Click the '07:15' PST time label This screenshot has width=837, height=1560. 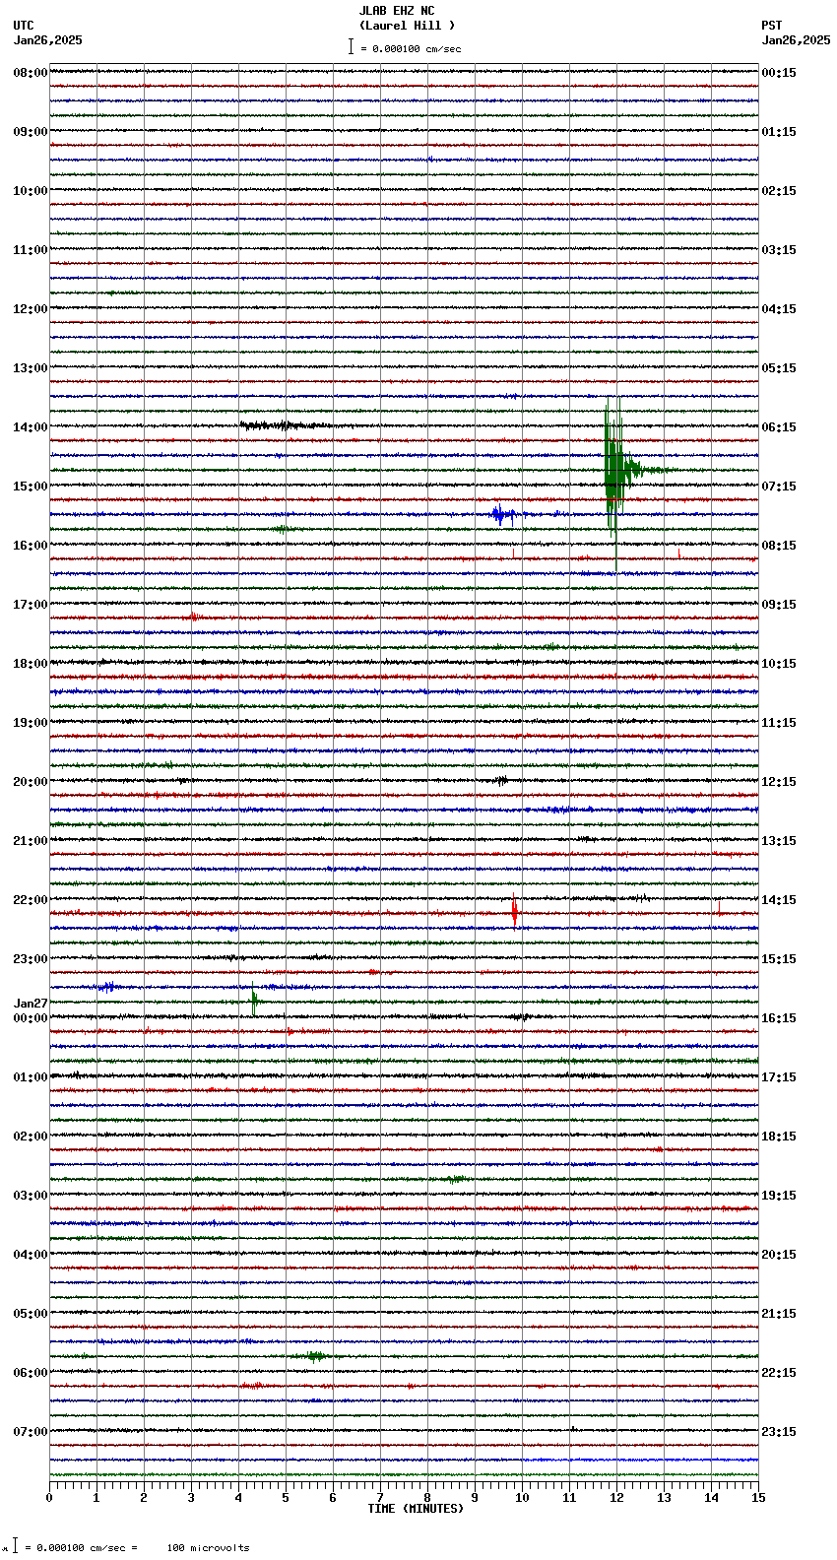[x=779, y=487]
